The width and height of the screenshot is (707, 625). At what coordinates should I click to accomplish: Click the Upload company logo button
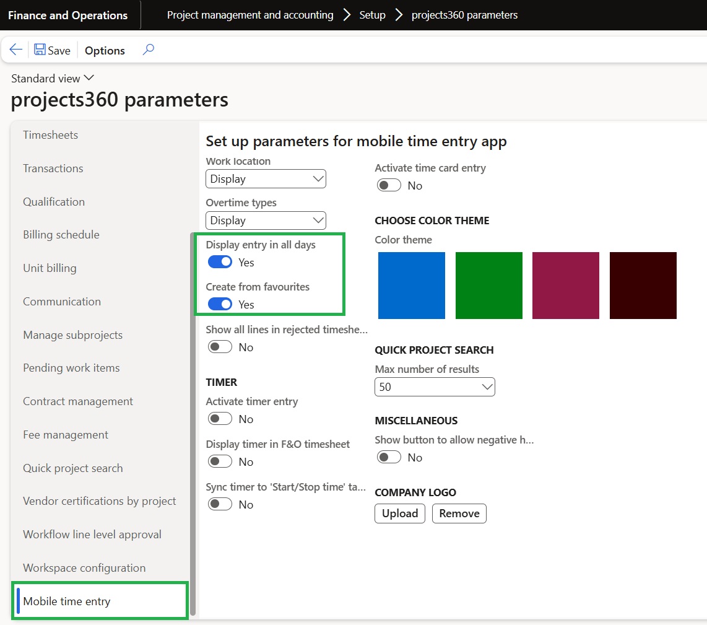[399, 514]
